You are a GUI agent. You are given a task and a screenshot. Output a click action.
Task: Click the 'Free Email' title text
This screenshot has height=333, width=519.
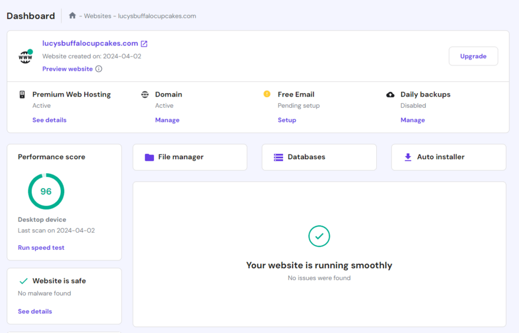pos(296,94)
